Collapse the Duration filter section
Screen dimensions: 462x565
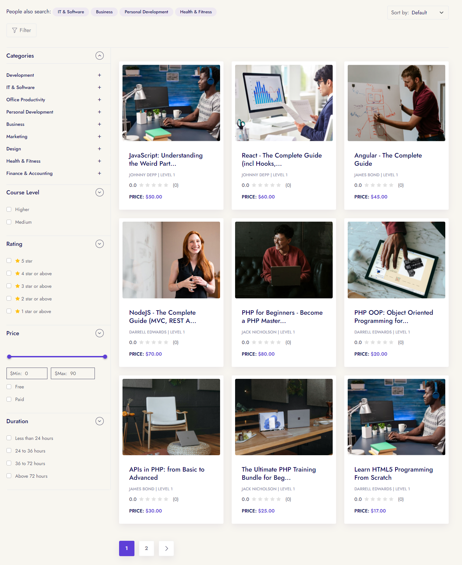click(x=99, y=421)
